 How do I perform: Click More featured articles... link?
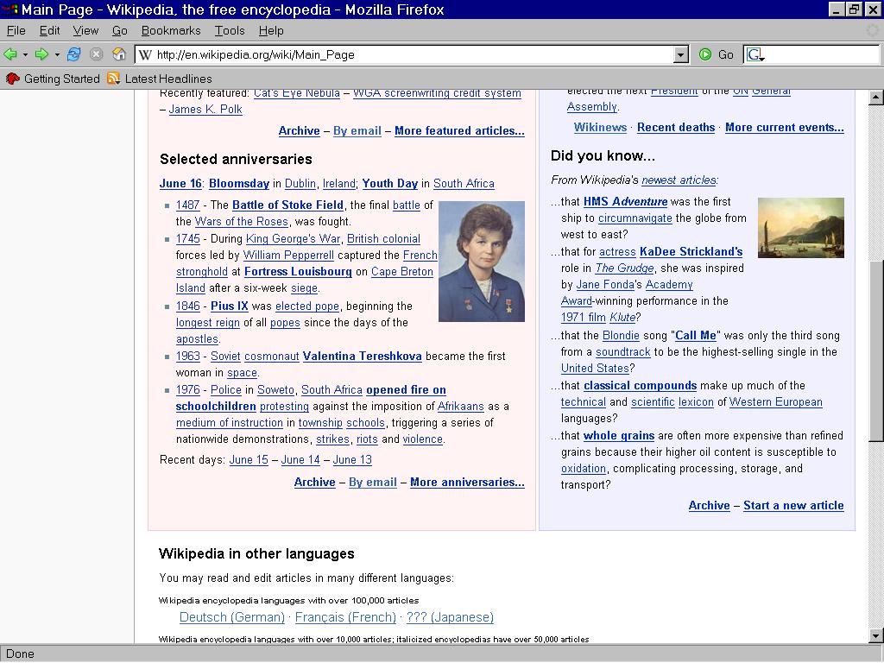click(459, 131)
